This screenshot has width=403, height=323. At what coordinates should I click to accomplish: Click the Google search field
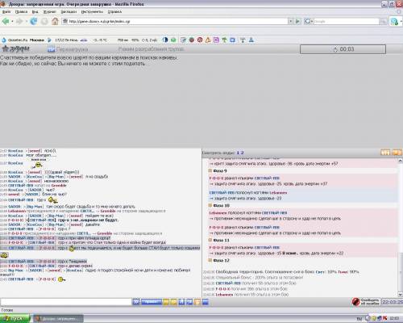click(346, 21)
